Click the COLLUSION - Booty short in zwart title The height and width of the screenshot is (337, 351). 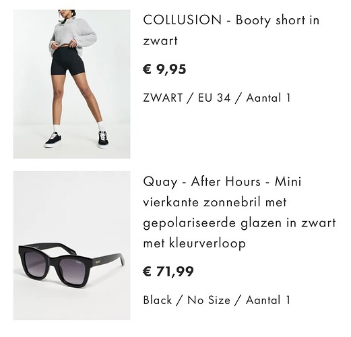231,30
